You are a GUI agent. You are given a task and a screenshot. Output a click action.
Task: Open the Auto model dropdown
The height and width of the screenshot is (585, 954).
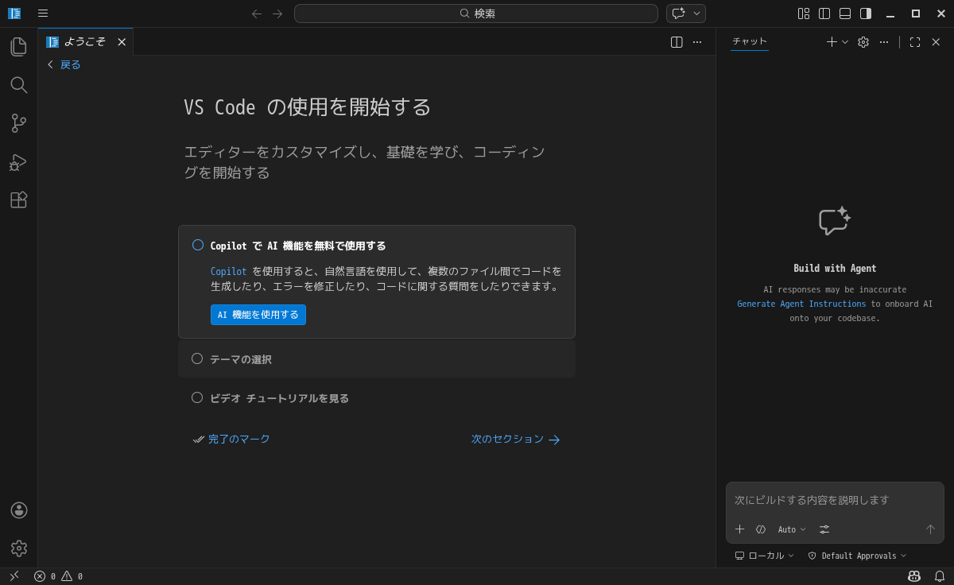[792, 529]
